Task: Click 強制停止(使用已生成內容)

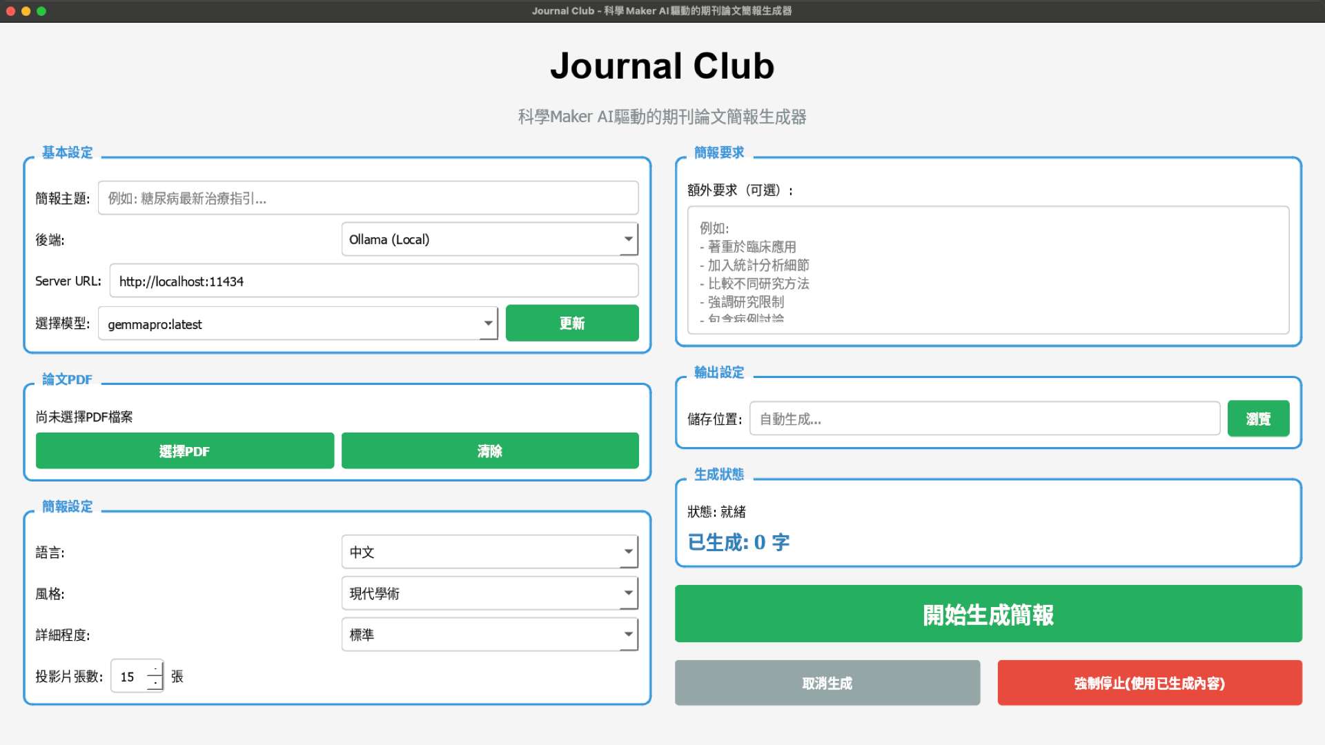Action: 1149,683
